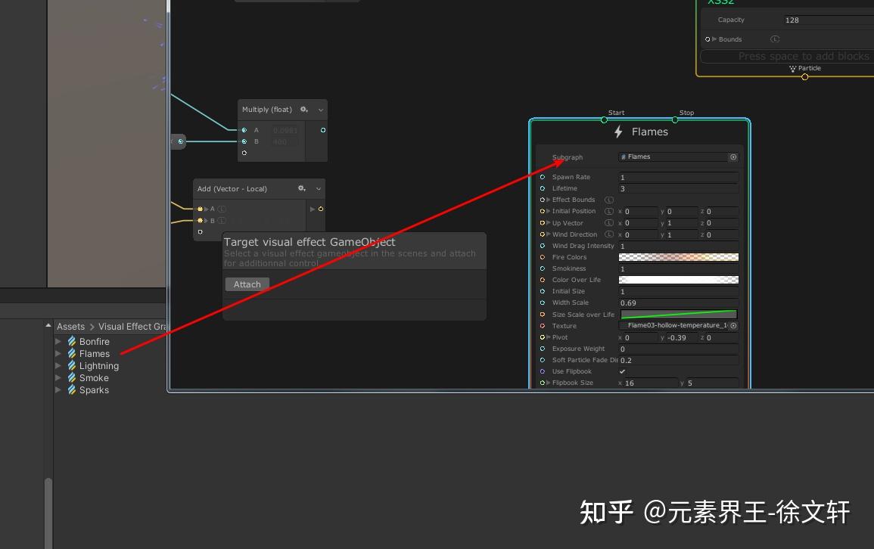Click project panel scroll-up arrow
874x549 pixels.
(48, 326)
